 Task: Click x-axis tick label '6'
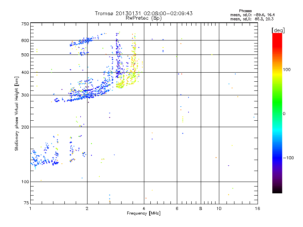(177, 208)
